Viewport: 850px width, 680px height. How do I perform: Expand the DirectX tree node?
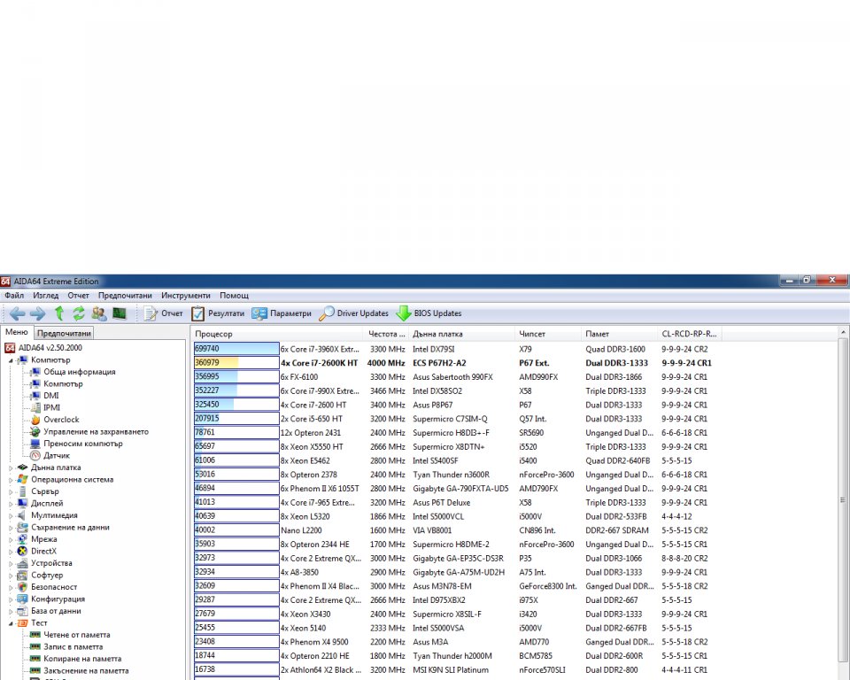tap(12, 551)
